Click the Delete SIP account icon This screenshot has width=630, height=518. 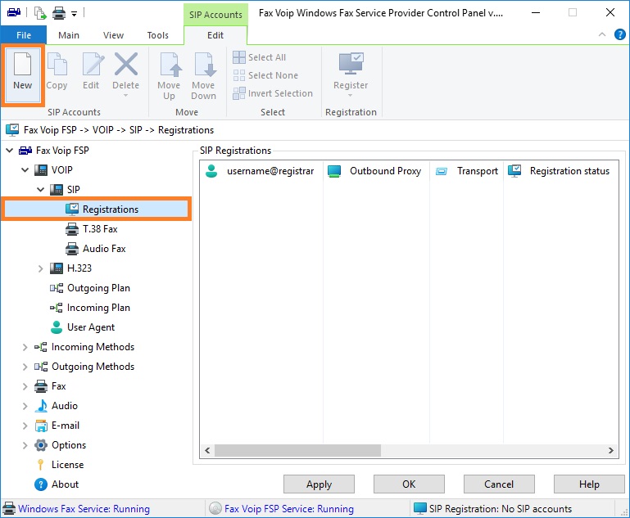[126, 64]
